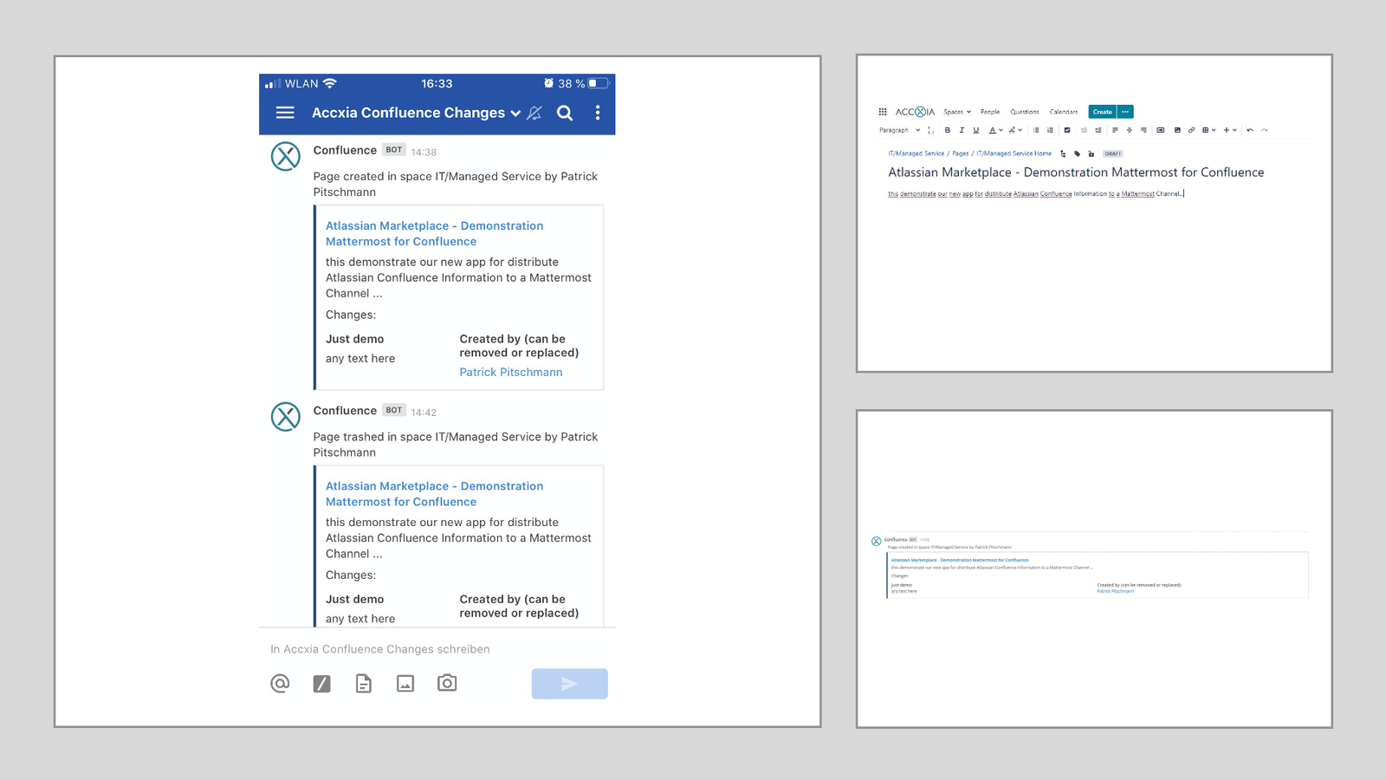1386x780 pixels.
Task: Click the outdent icon
Action: [1084, 130]
